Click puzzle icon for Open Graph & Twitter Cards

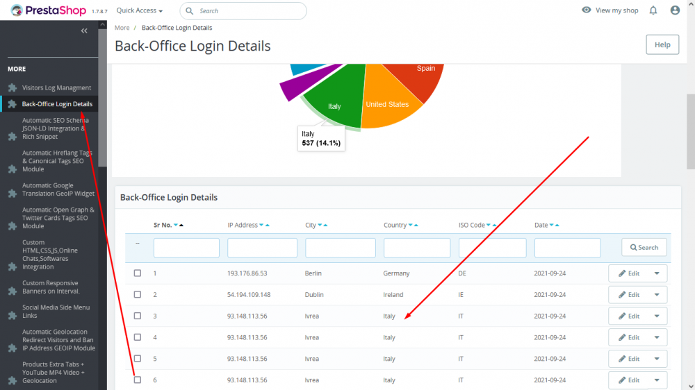click(x=13, y=226)
